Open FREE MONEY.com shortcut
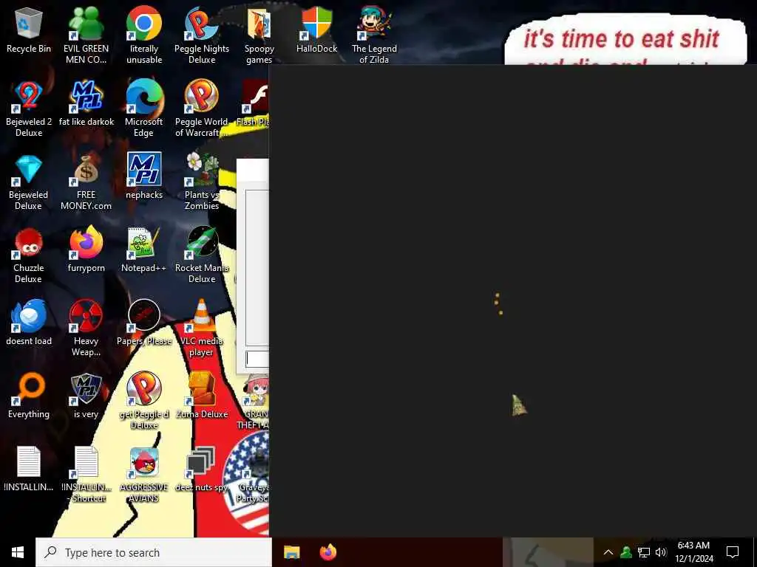This screenshot has width=757, height=567. click(x=86, y=182)
